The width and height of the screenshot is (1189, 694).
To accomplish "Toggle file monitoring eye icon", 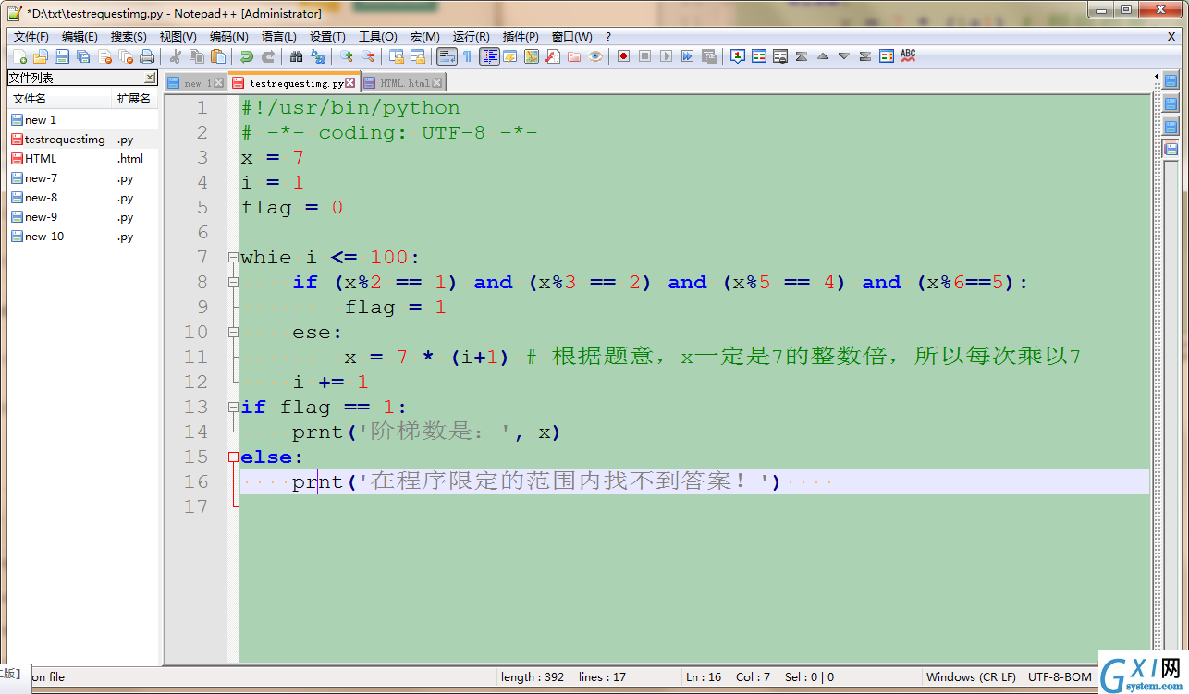I will point(595,56).
